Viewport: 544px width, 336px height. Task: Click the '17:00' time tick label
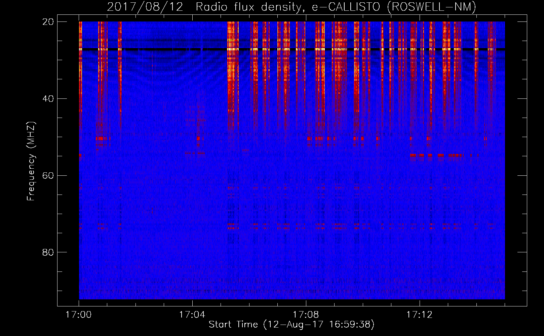click(79, 315)
